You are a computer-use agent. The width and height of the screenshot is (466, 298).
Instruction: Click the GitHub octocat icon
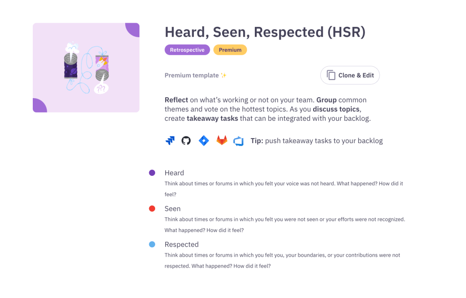186,141
